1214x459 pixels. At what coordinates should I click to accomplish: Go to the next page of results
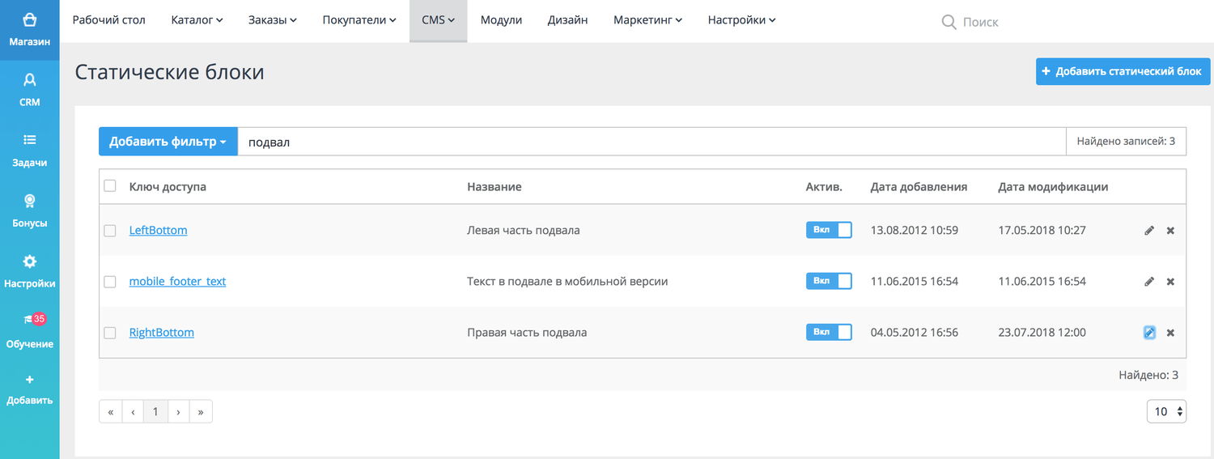[x=178, y=411]
